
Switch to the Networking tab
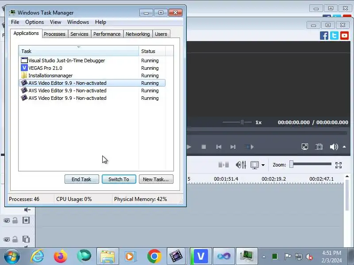coord(138,34)
